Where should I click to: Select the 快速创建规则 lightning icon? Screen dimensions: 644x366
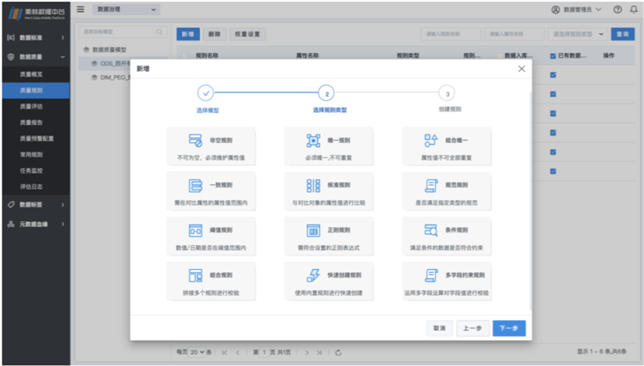coord(313,275)
